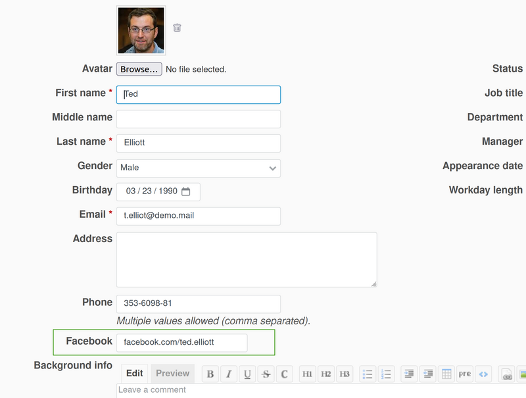Apply strikethrough formatting in toolbar
Screen dimensions: 526x398
[x=266, y=374]
